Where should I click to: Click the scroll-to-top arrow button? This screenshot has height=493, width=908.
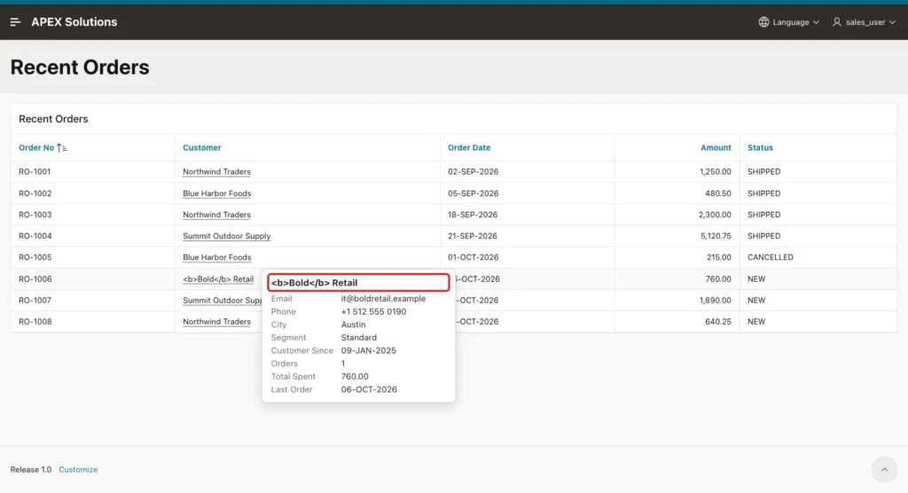coord(884,470)
